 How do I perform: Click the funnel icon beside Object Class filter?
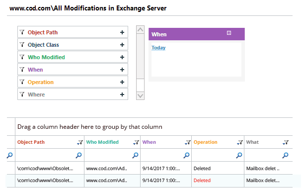coord(22,44)
